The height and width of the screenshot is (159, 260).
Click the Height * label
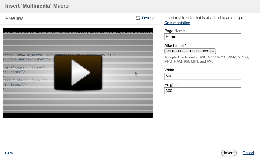tap(172, 85)
